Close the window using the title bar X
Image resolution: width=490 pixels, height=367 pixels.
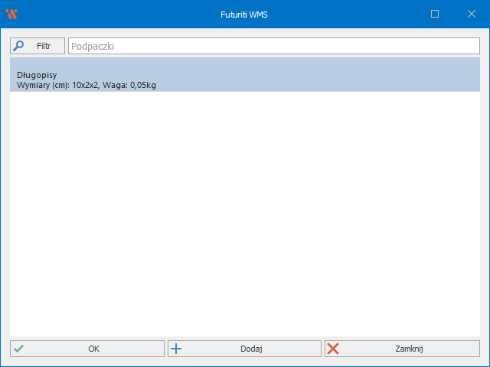[471, 14]
